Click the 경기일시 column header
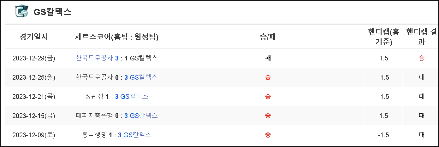Image resolution: width=439 pixels, height=147 pixels. (x=33, y=37)
